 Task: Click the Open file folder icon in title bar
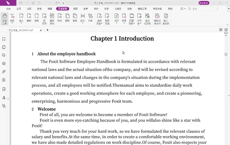(21, 3)
